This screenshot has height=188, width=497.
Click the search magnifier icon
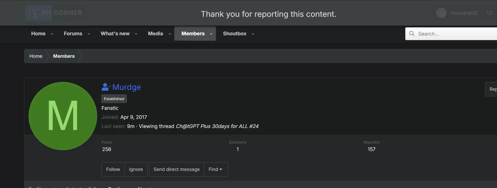pos(412,34)
